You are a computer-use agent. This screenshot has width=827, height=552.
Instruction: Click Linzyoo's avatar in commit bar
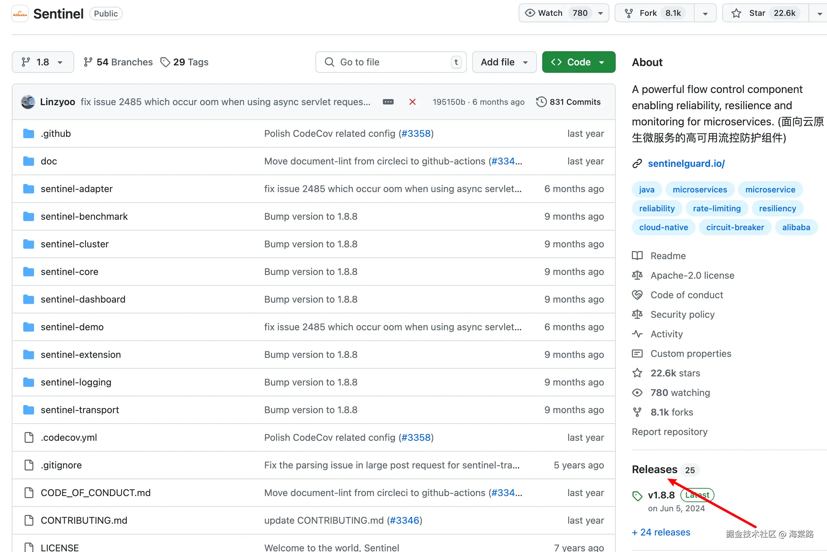[x=28, y=102]
